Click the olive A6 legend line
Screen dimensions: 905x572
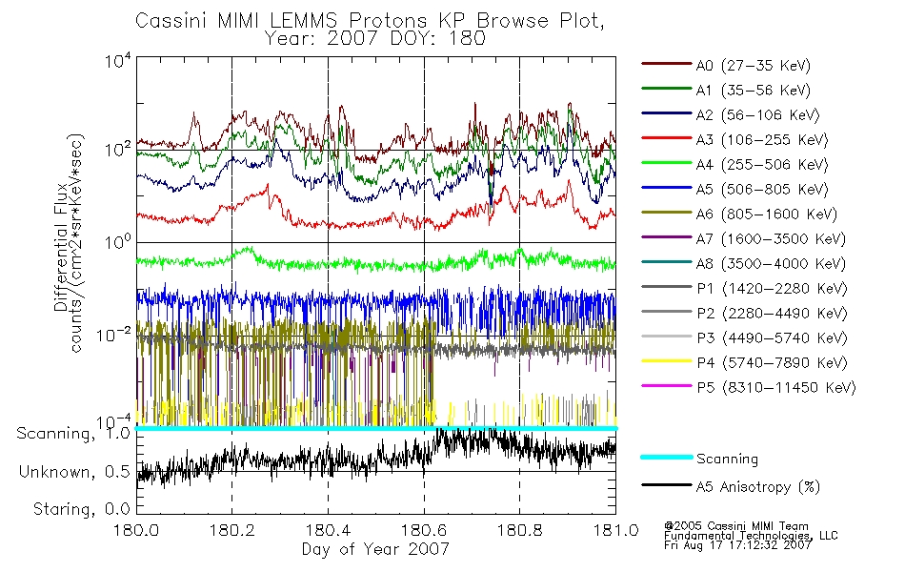point(667,213)
